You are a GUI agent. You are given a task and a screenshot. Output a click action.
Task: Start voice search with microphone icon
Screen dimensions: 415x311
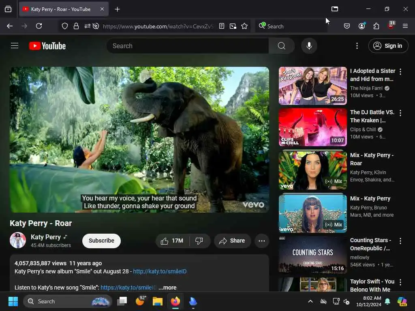click(309, 46)
